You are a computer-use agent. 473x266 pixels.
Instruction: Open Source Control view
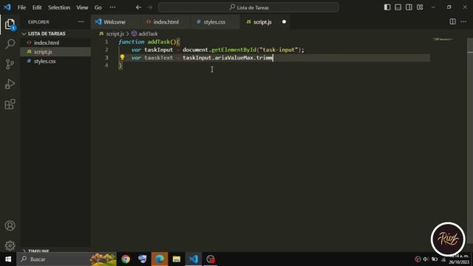tap(10, 64)
